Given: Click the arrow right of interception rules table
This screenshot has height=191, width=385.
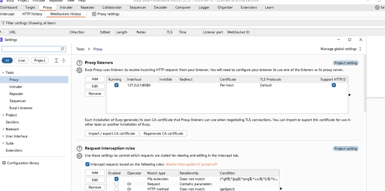Looking at the screenshot, I should coord(281,189).
